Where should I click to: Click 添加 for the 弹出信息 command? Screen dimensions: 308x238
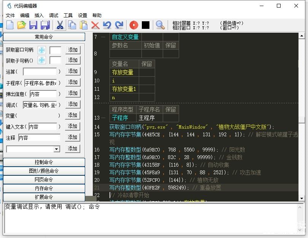pos(73,93)
